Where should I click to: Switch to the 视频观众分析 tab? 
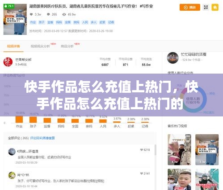click(x=40, y=46)
